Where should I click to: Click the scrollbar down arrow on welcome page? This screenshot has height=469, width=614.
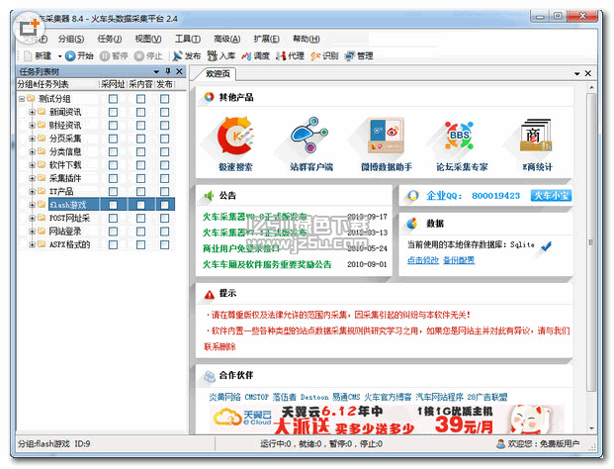[x=591, y=428]
